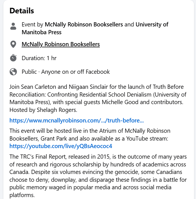The height and width of the screenshot is (199, 196).
Task: Click the TRC's Final Report paragraph
Action: [x=98, y=176]
